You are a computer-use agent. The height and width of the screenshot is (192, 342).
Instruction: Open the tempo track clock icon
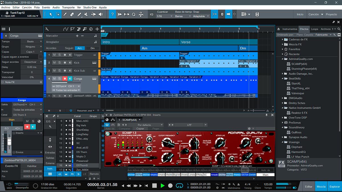pyautogui.click(x=91, y=29)
